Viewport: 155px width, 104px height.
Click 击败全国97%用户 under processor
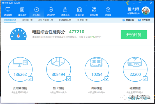20,93
